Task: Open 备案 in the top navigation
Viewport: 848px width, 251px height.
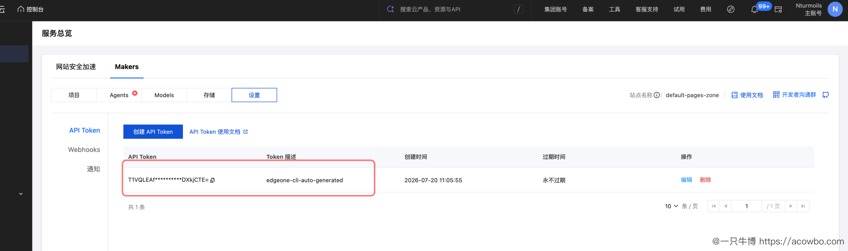Action: click(x=588, y=9)
